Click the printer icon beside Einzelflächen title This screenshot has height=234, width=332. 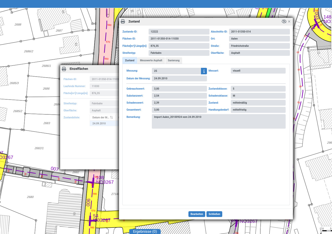[64, 69]
